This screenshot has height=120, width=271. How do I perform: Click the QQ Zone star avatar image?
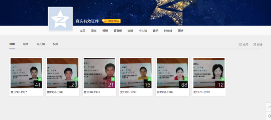pos(60,19)
